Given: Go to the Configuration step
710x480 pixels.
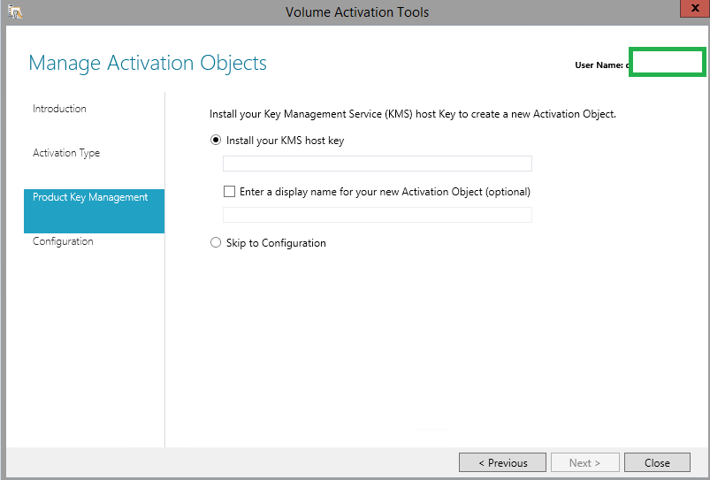Looking at the screenshot, I should click(63, 241).
